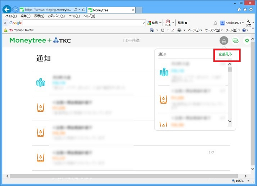Click the command bar Home icon

[x=152, y=30]
